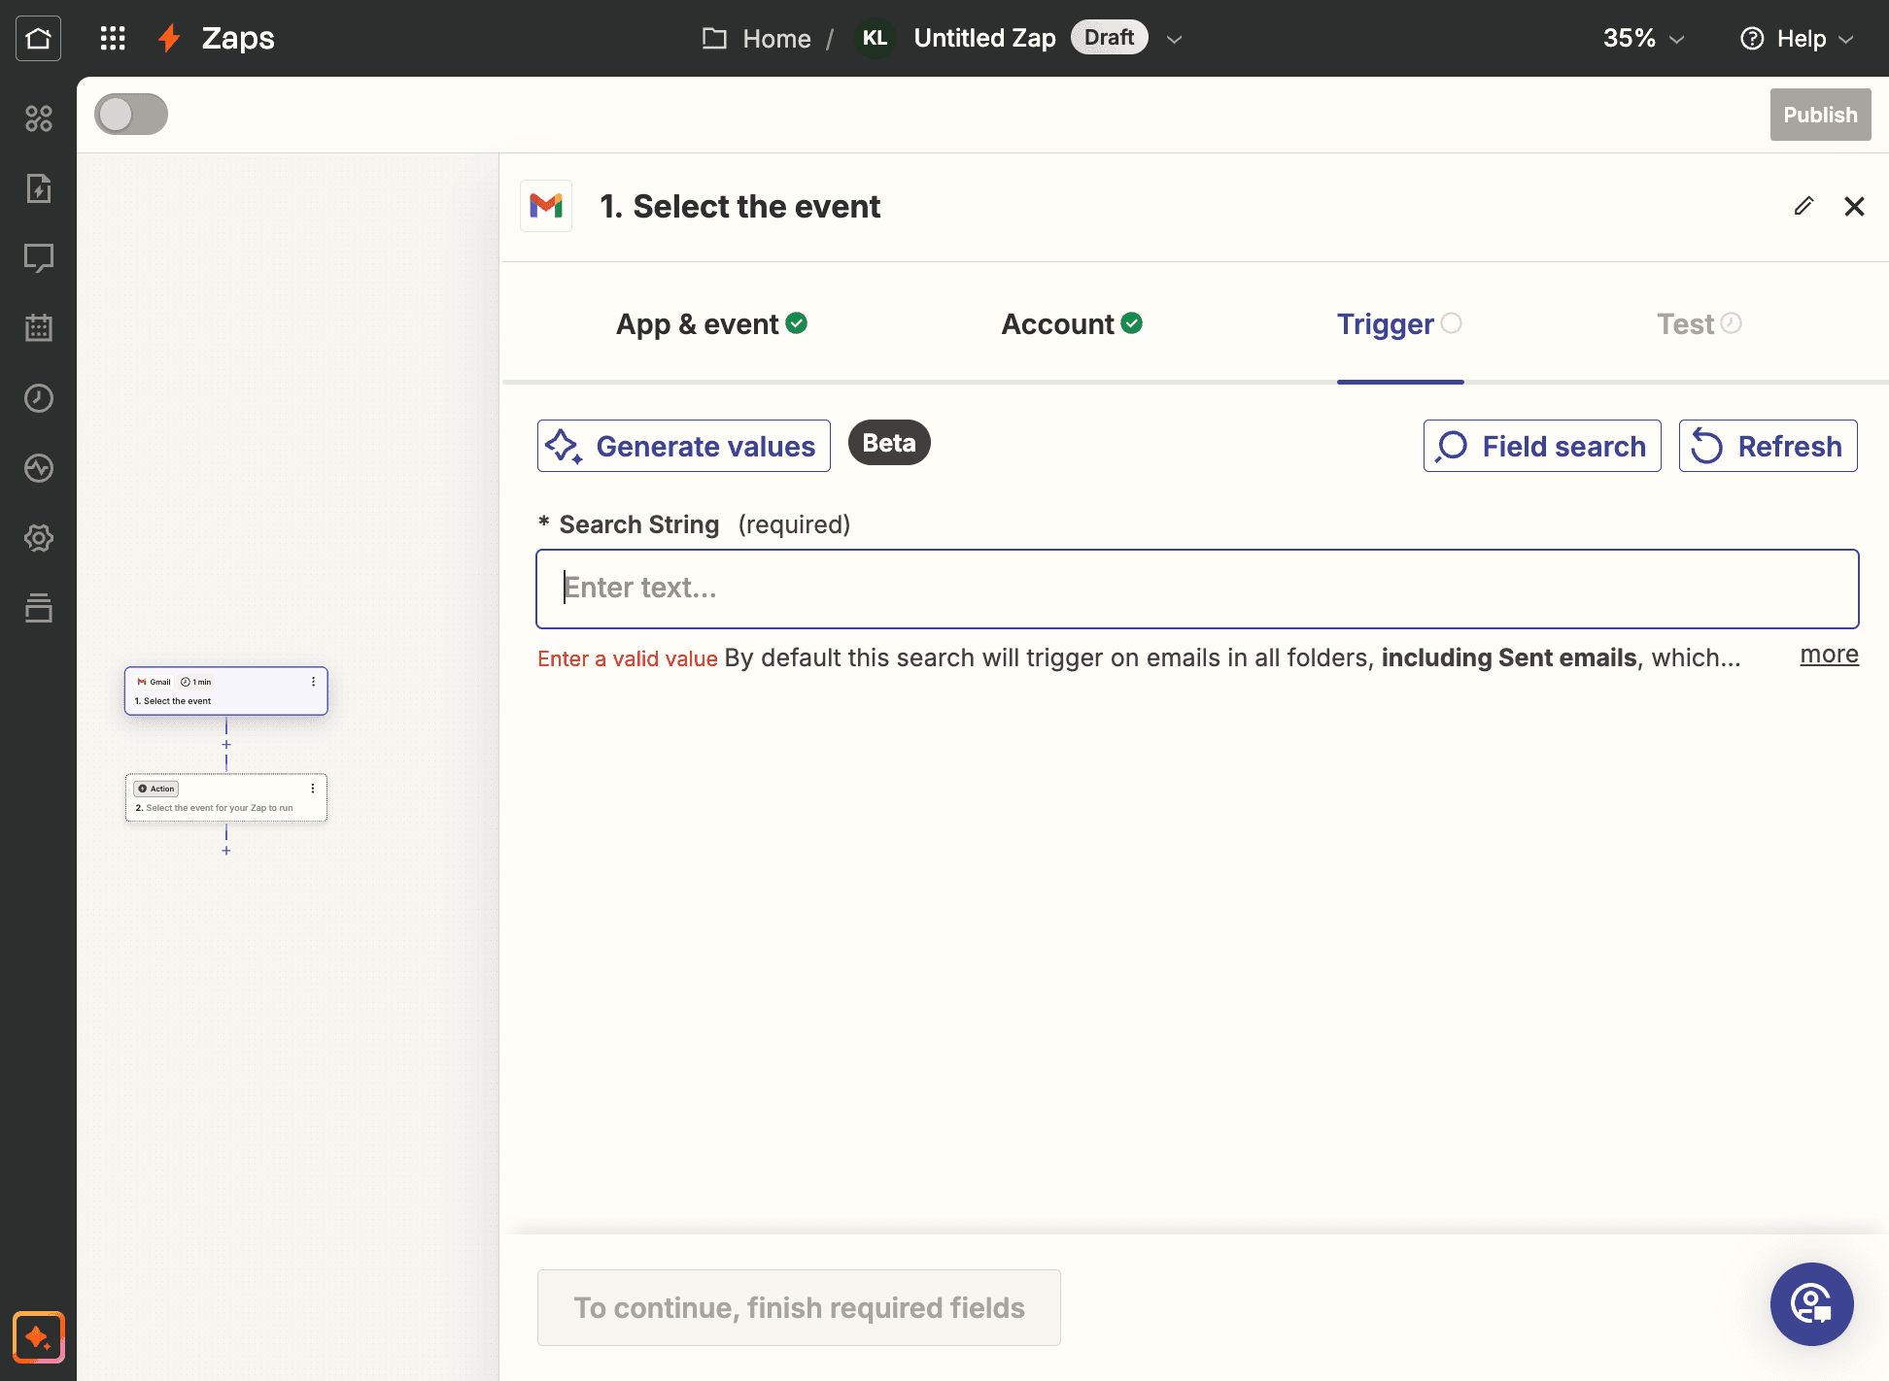1889x1381 pixels.
Task: Open the Zapier home icon
Action: click(x=39, y=39)
